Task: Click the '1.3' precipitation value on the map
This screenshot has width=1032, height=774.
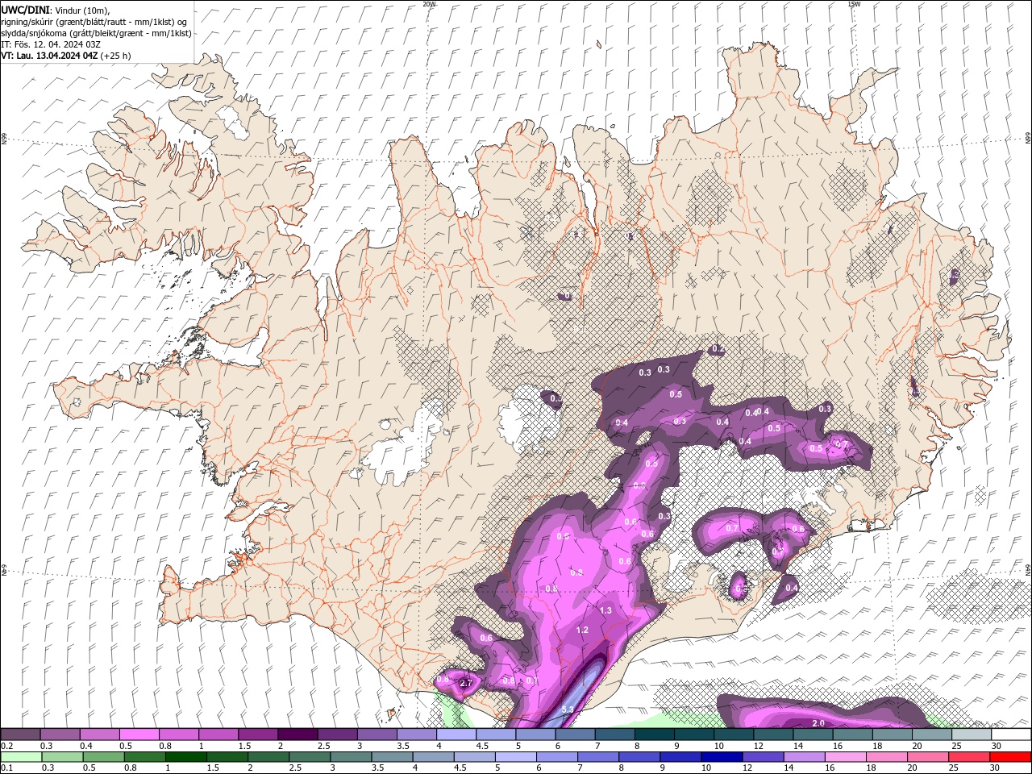Action: (x=605, y=610)
